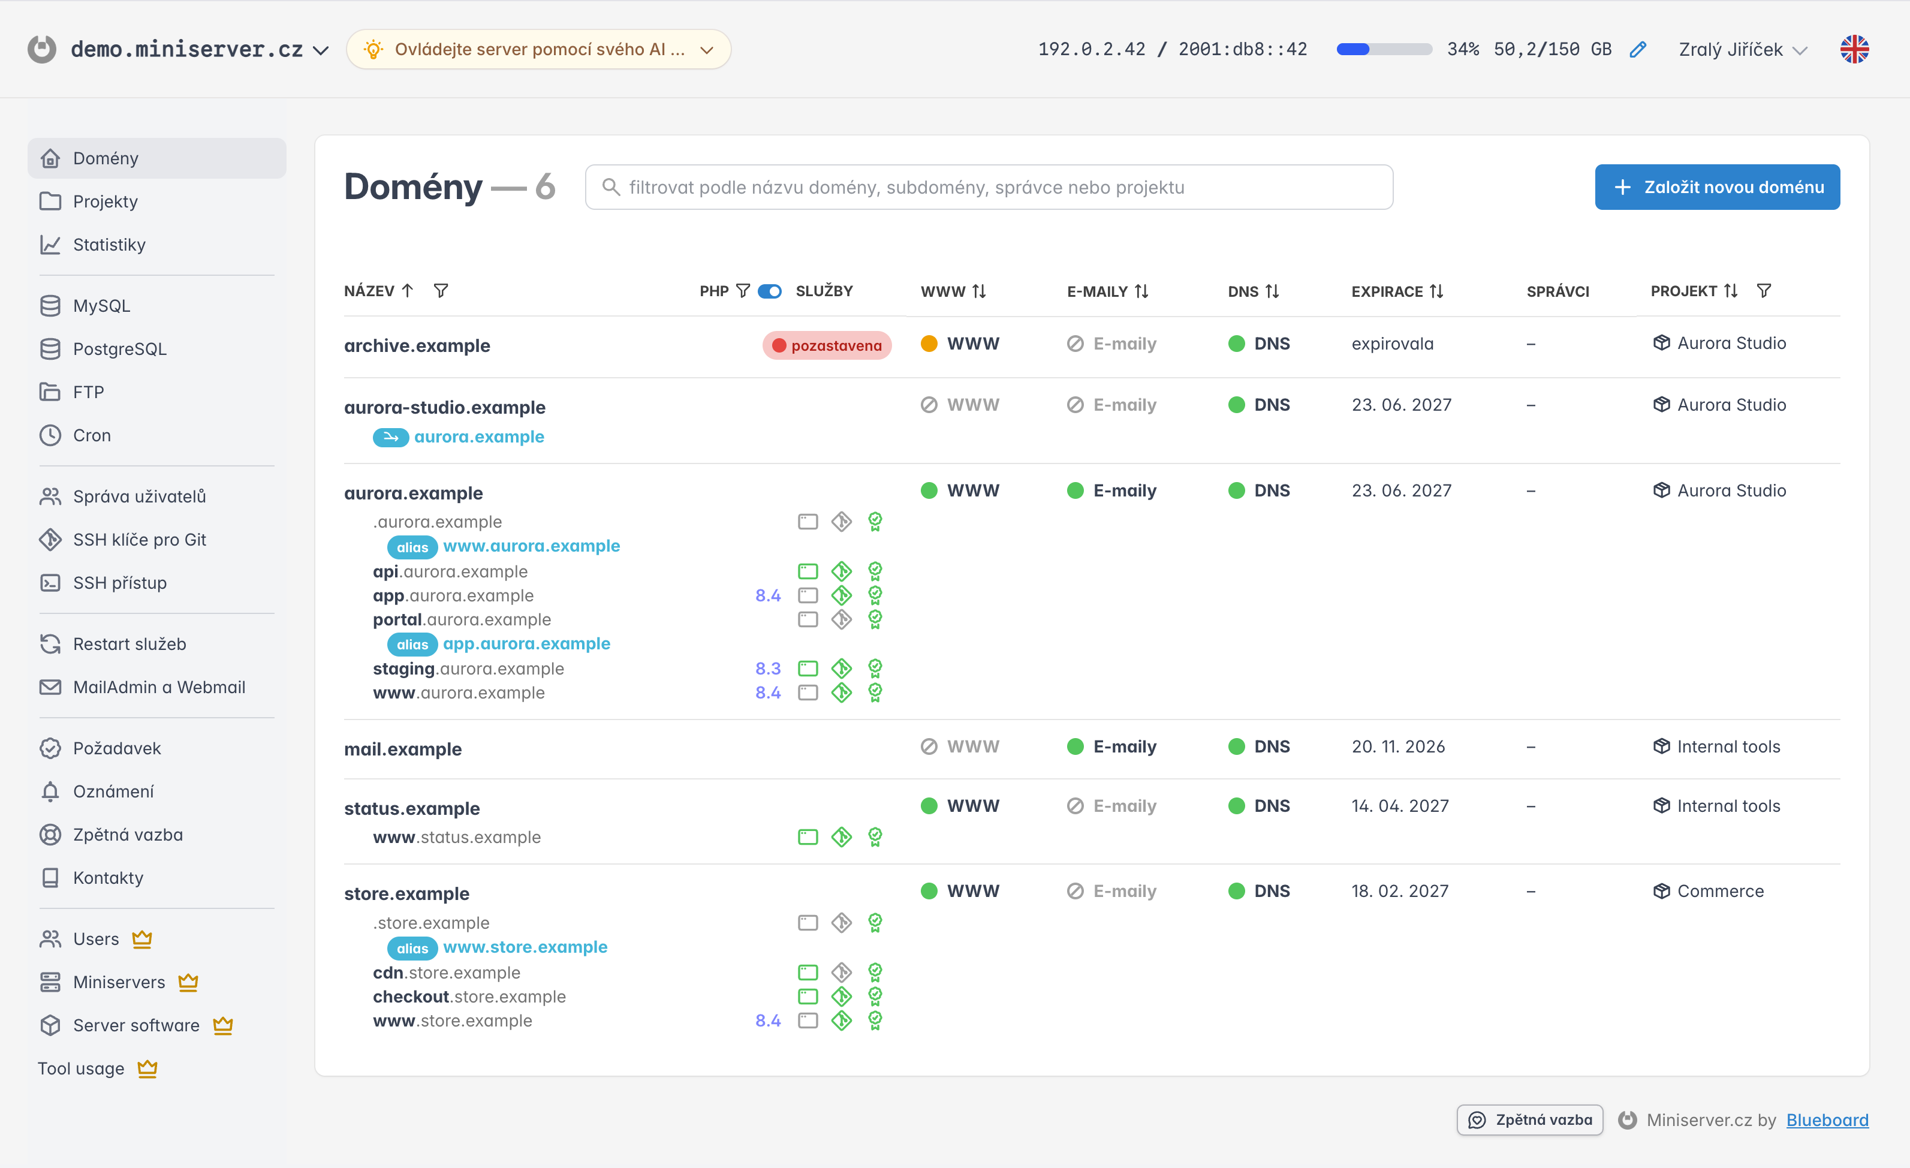Expand the AI assistant tip banner

click(x=539, y=50)
